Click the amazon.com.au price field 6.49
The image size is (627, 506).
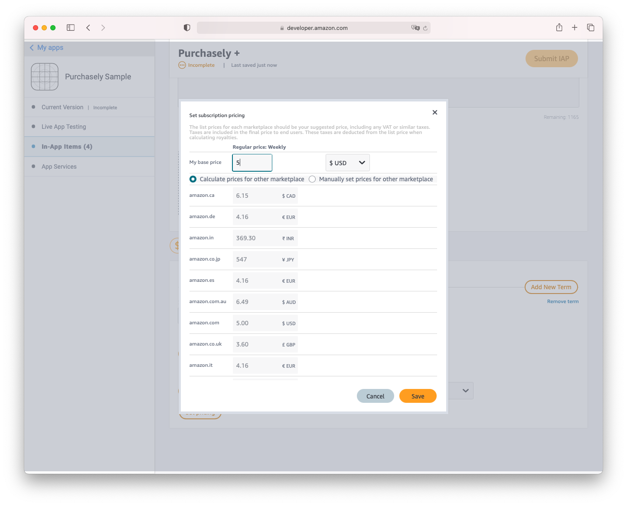tap(265, 302)
